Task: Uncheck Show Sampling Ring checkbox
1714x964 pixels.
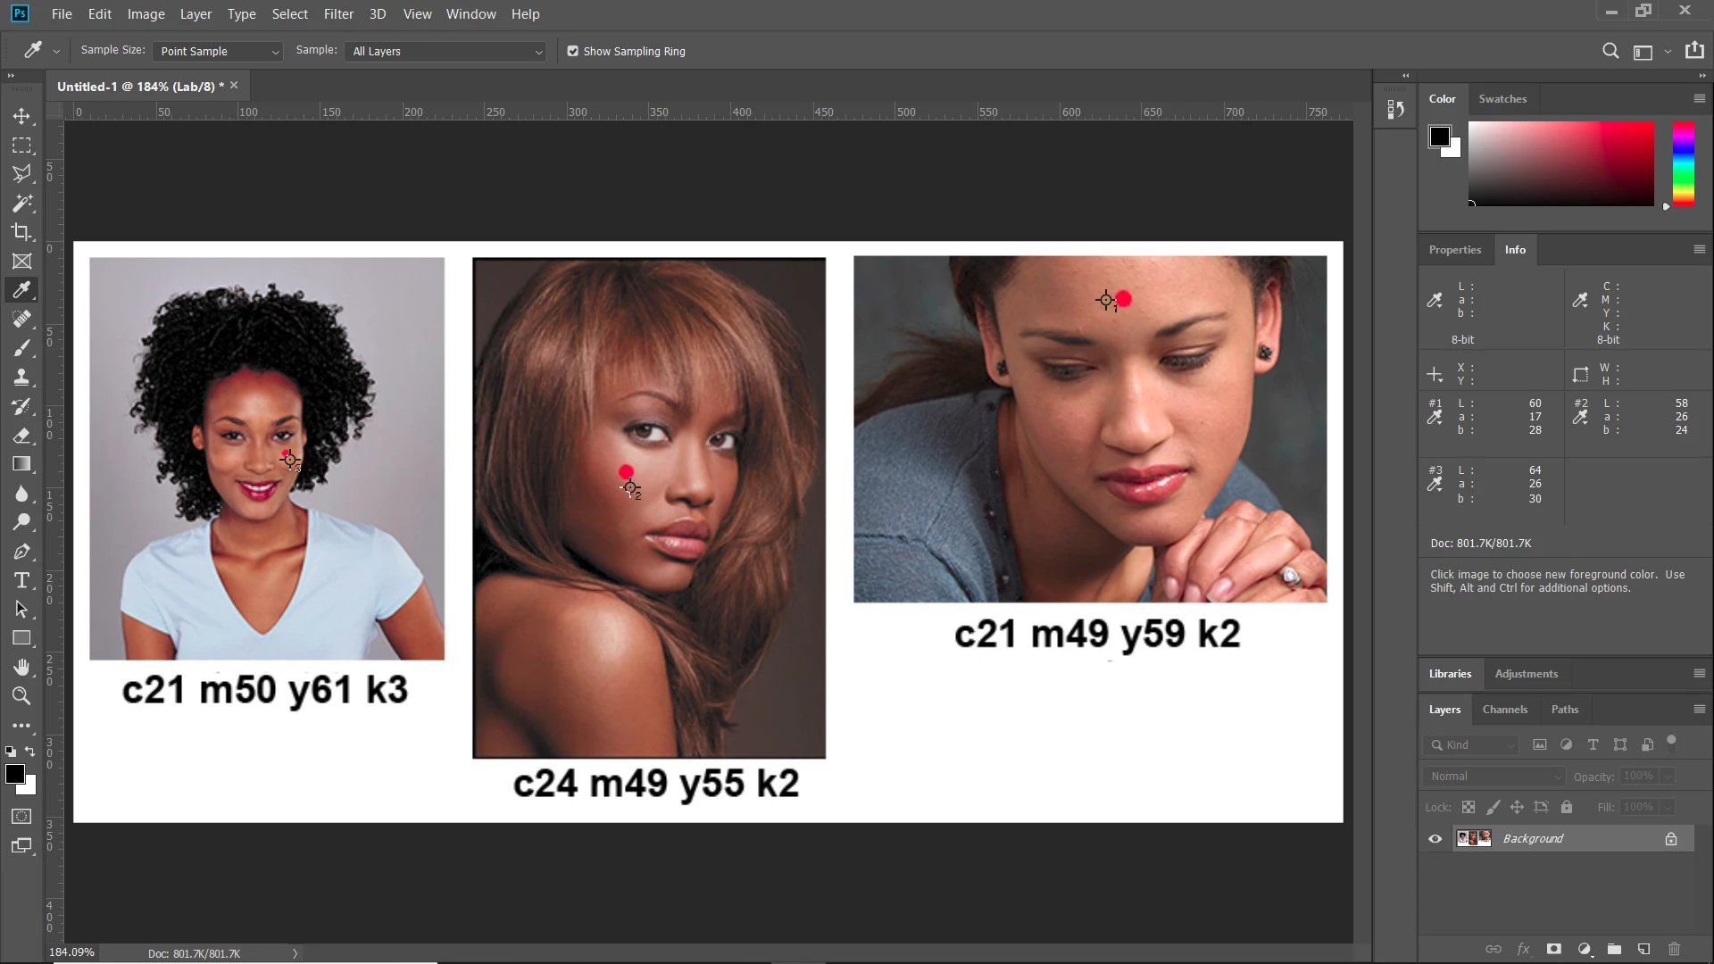Action: pos(573,52)
